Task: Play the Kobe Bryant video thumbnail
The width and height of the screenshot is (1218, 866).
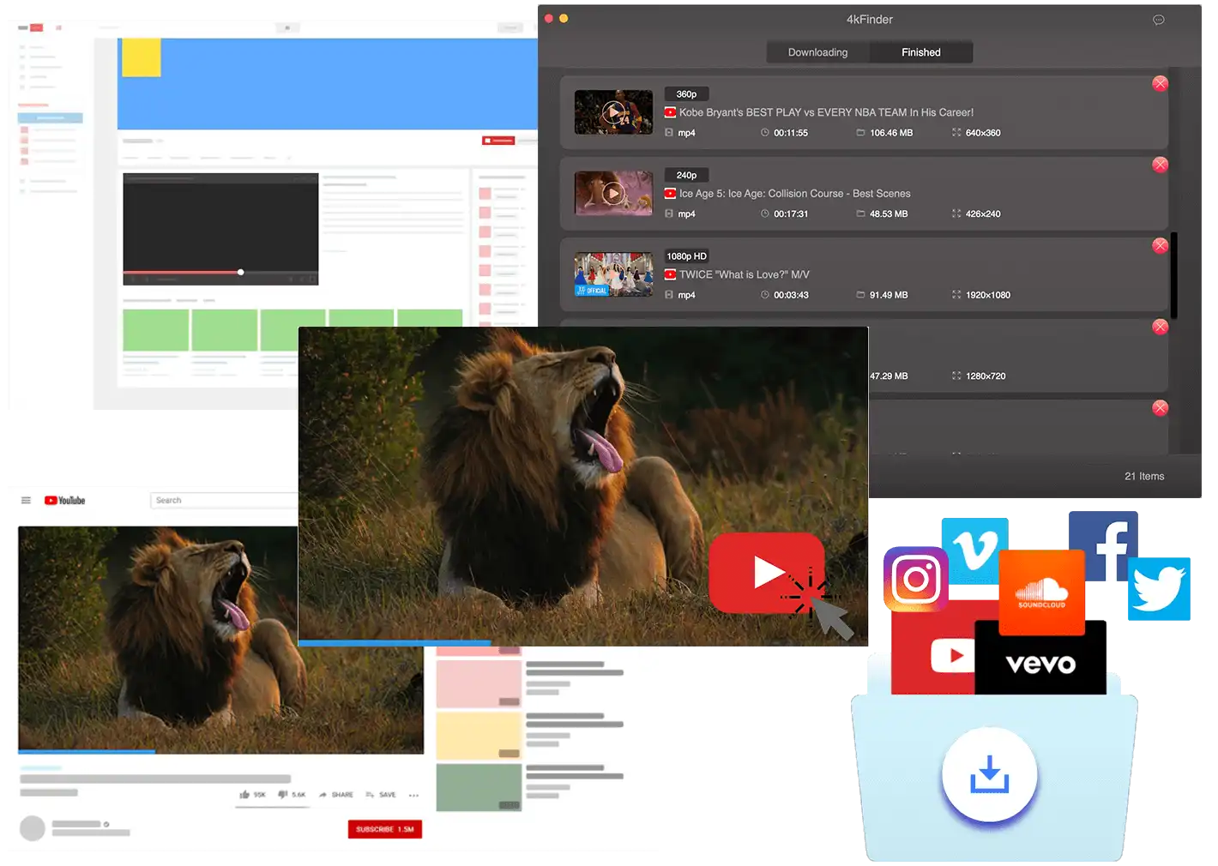Action: pyautogui.click(x=613, y=112)
